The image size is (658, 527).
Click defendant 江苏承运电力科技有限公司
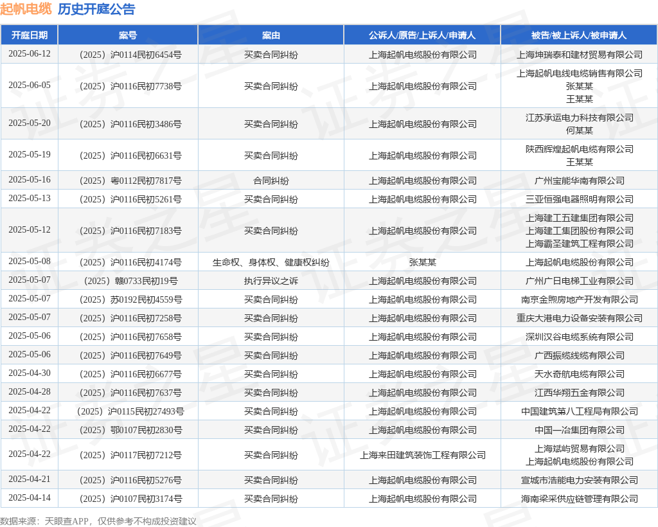click(x=580, y=118)
